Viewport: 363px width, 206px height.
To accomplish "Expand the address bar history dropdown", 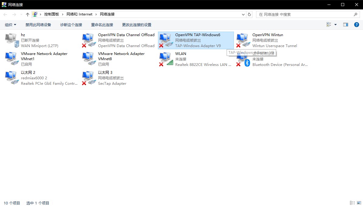I will (243, 14).
